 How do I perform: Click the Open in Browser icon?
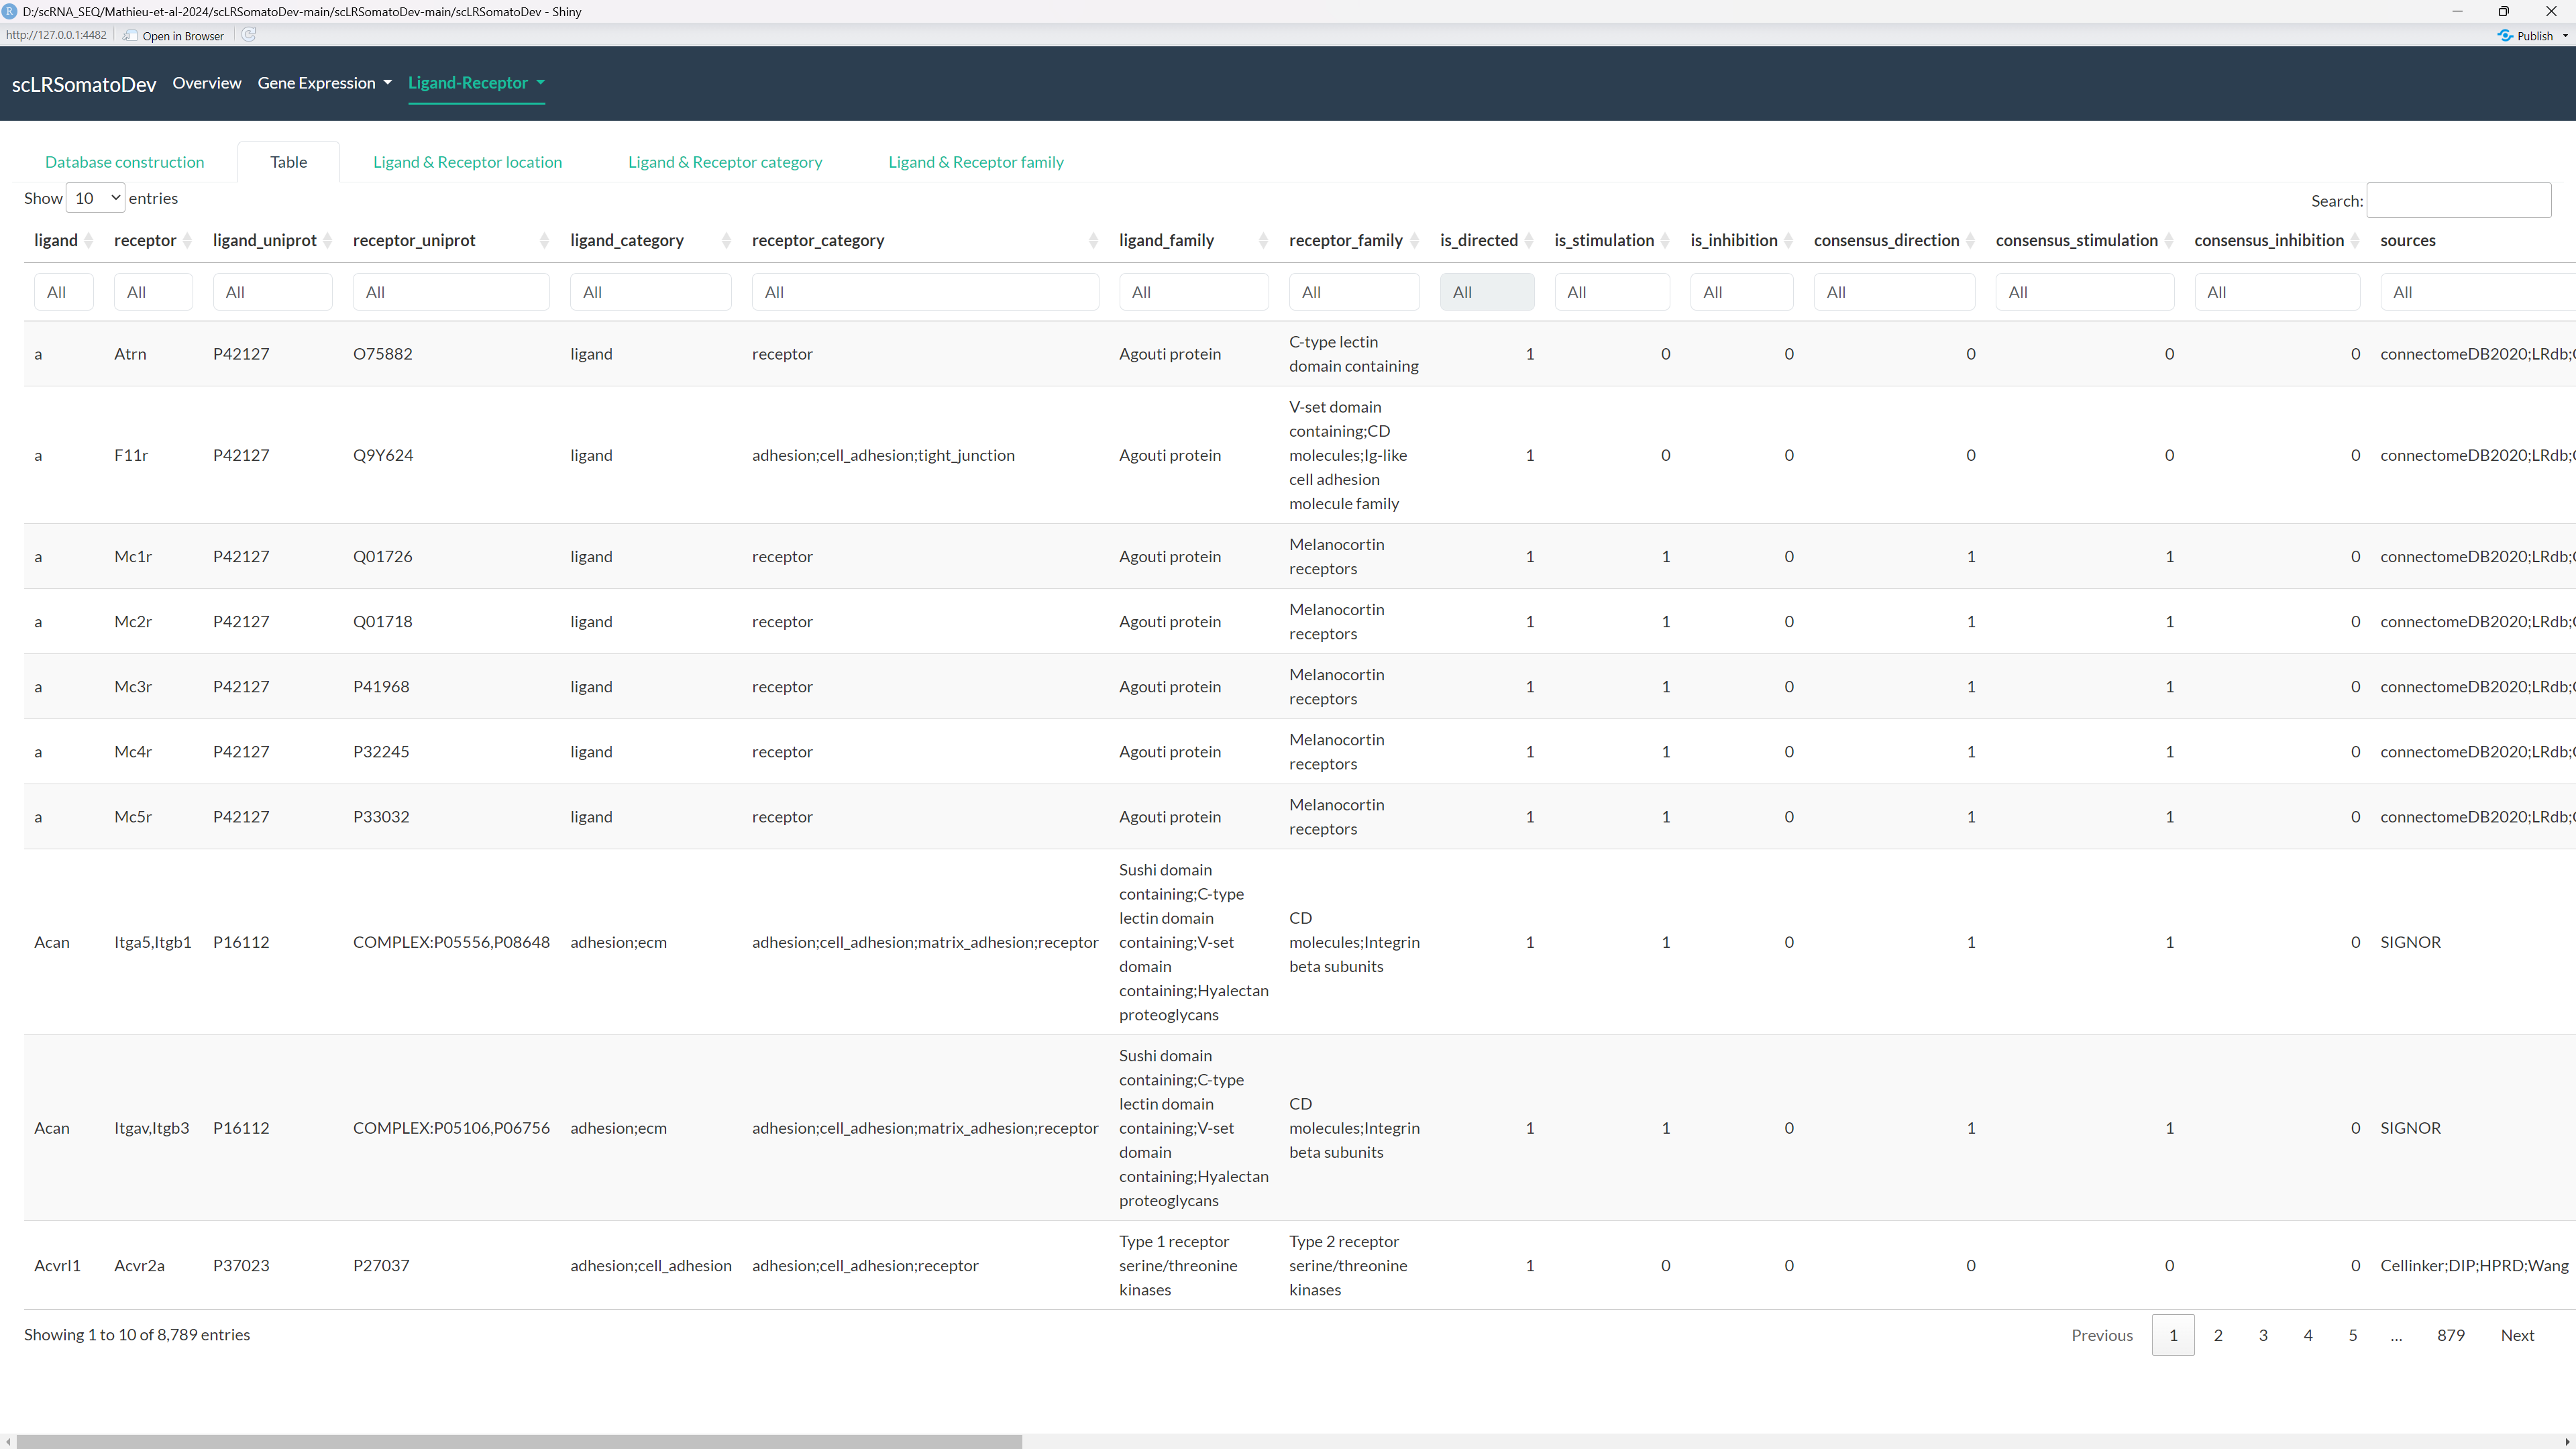pyautogui.click(x=130, y=34)
